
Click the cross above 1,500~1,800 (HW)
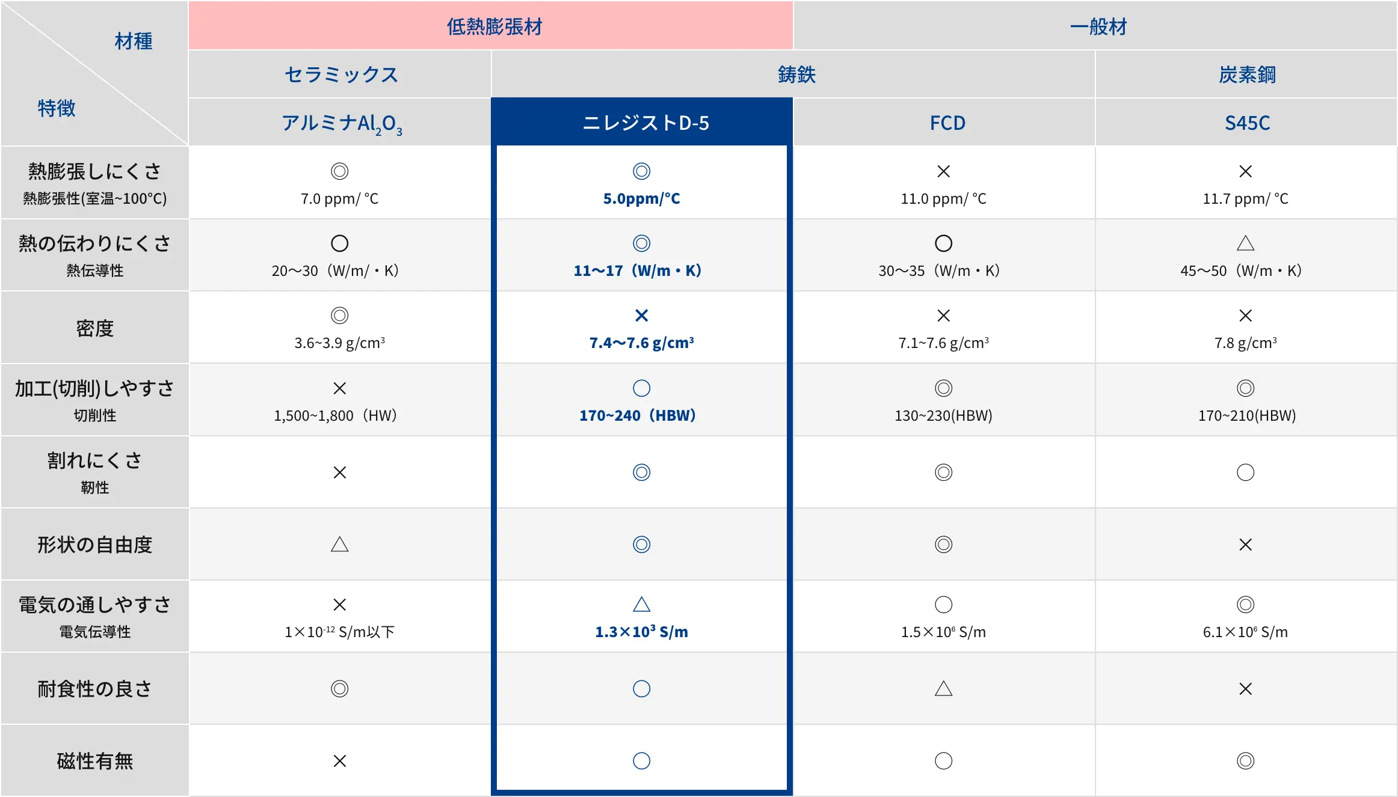(x=339, y=388)
